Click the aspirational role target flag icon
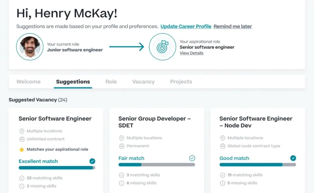Screen dimensions: 314x193 [x=163, y=47]
